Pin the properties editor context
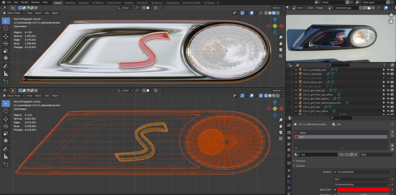Viewport: 396px width, 195px height. pos(392,124)
